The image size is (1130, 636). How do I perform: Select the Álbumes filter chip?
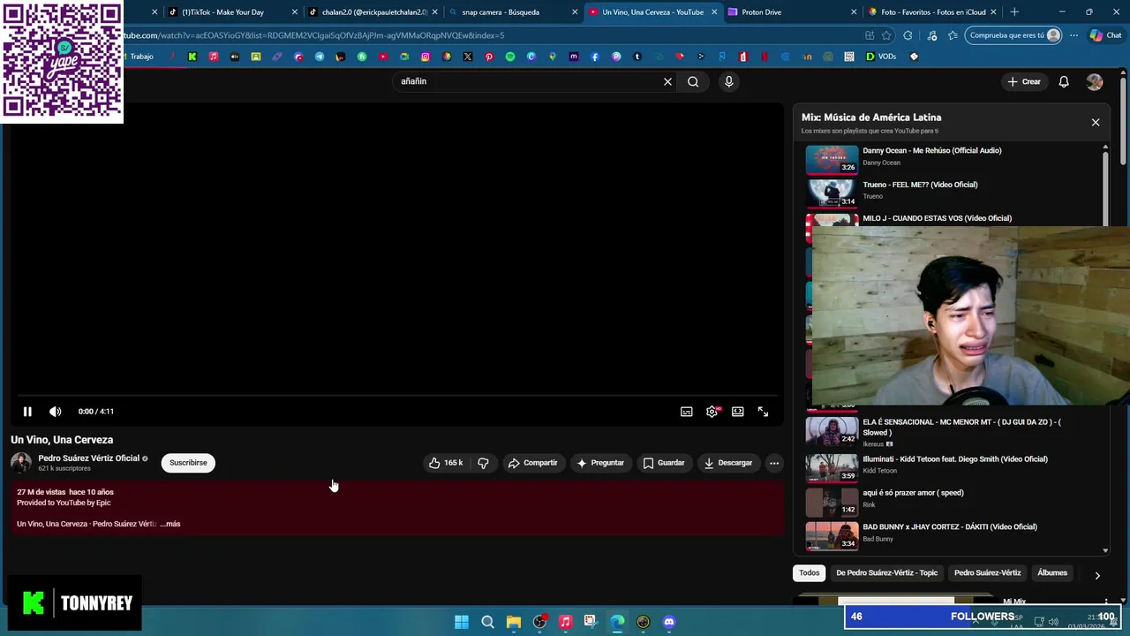(x=1051, y=573)
